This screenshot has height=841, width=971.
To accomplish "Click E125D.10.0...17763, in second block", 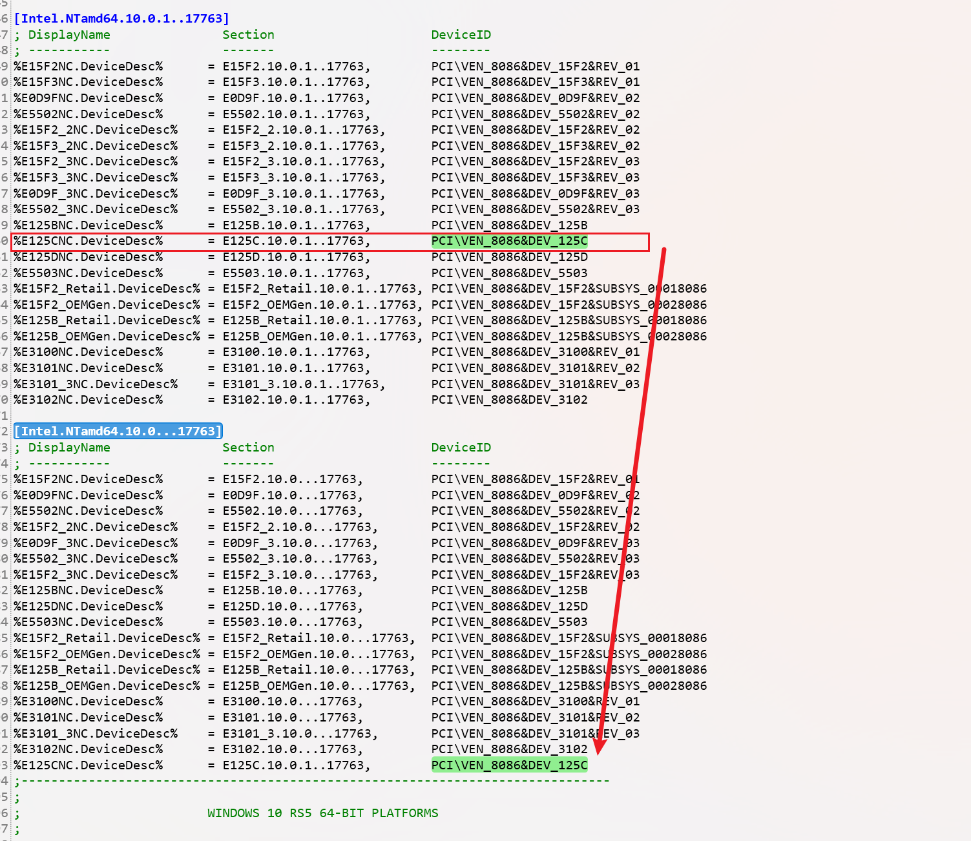I will pyautogui.click(x=293, y=607).
